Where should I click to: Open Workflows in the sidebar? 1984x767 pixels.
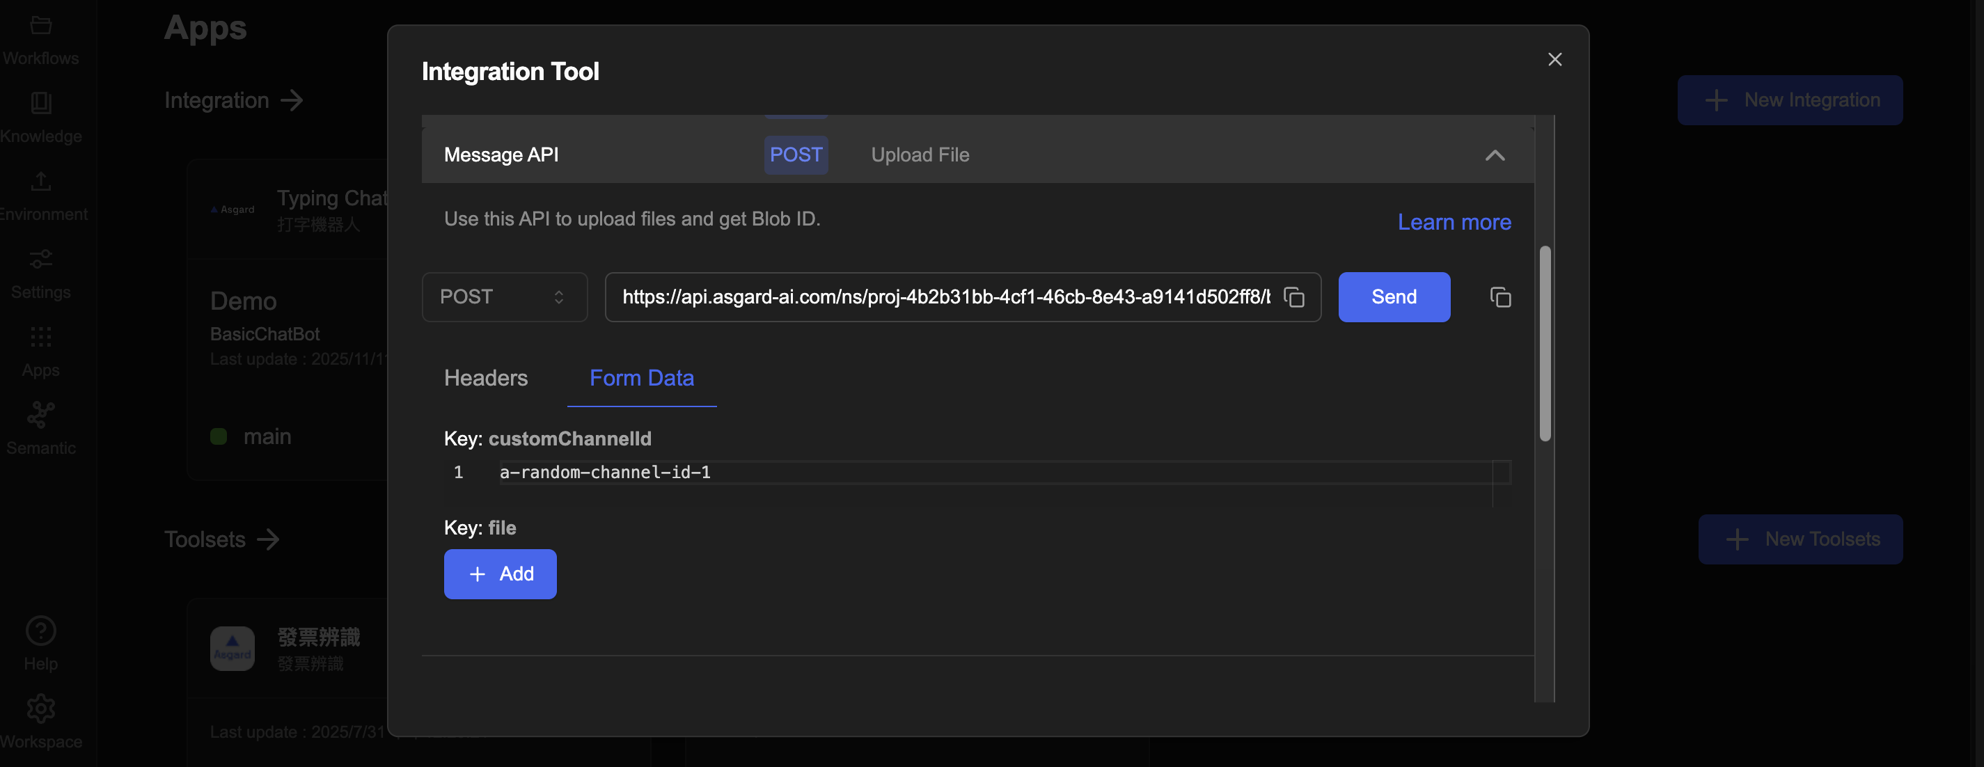pos(40,40)
